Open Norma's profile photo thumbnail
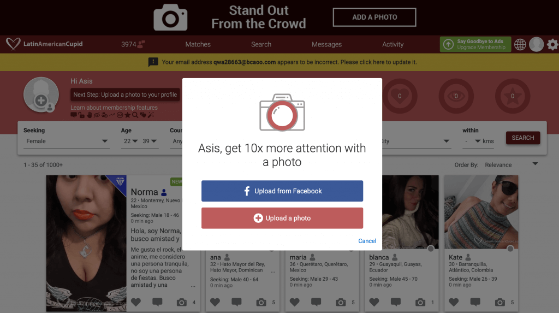Screen dimensions: 559x313 (86, 244)
